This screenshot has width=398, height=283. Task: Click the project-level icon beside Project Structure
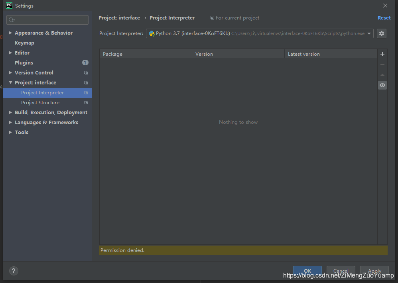86,103
